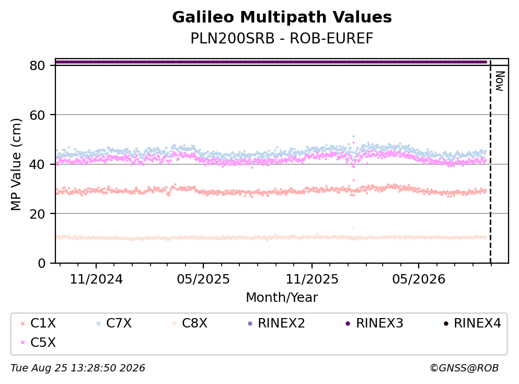The height and width of the screenshot is (384, 519).
Task: Click the x-axis label "05/2026"
Action: (419, 279)
